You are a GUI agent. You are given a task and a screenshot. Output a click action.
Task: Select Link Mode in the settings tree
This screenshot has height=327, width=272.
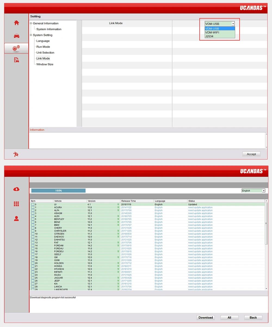click(43, 59)
